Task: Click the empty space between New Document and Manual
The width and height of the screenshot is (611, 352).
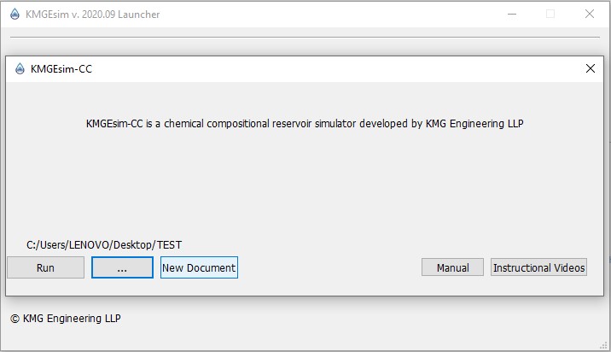Action: point(329,267)
